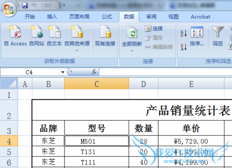The image size is (232, 168).
Task: Select row 5 header
Action: click(9, 151)
